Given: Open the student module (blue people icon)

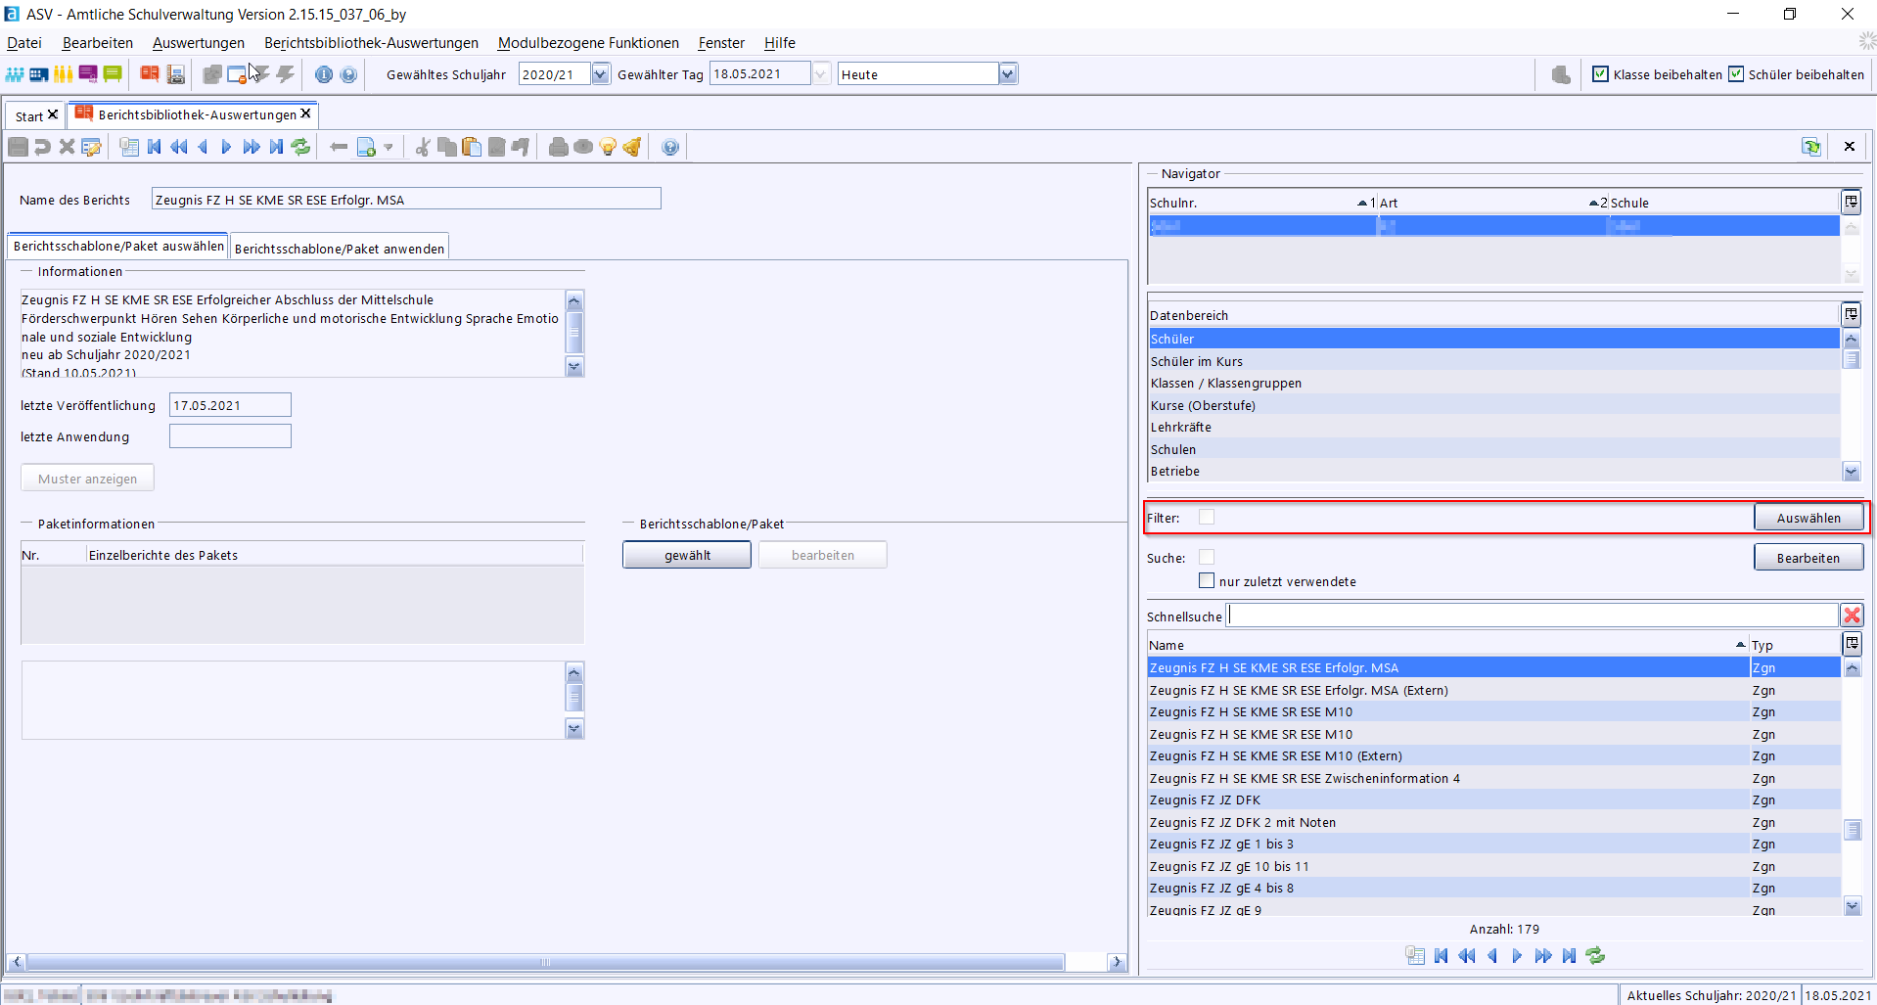Looking at the screenshot, I should click(x=15, y=74).
